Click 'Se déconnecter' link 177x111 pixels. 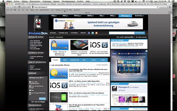(141, 37)
